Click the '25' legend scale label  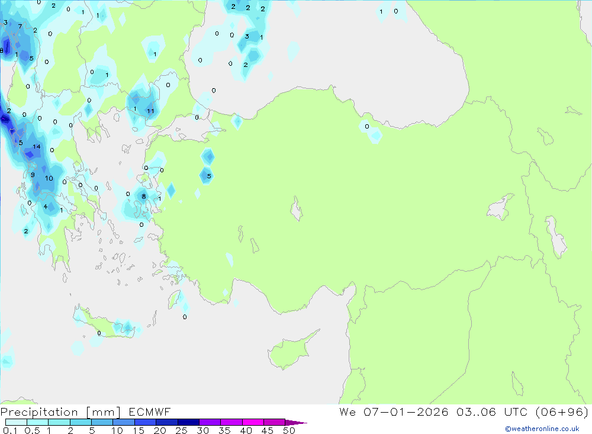tap(182, 430)
